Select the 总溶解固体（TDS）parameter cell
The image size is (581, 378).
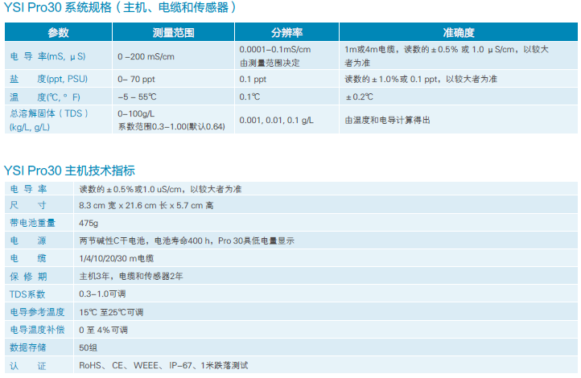(48, 113)
